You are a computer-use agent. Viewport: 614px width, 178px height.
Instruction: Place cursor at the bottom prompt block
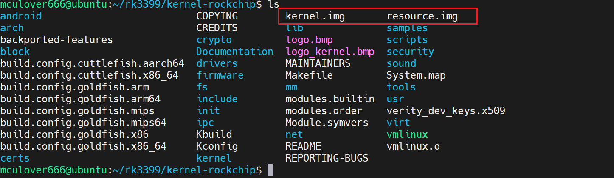[270, 170]
